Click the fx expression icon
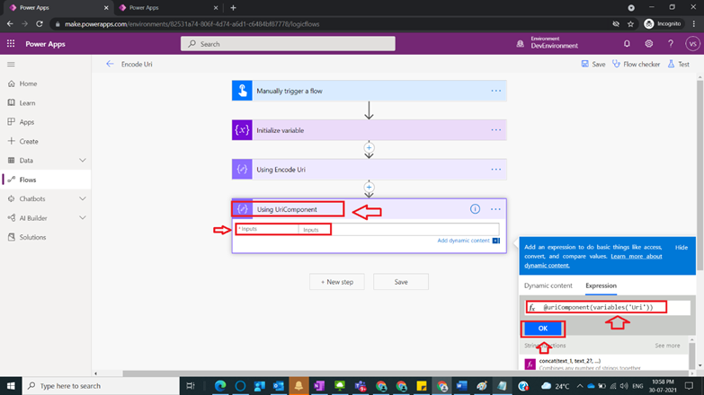Image resolution: width=704 pixels, height=395 pixels. pyautogui.click(x=532, y=308)
